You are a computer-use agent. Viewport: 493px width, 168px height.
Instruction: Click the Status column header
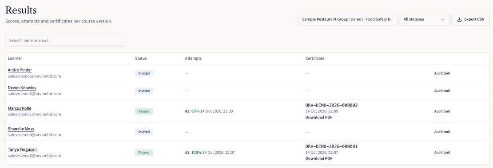(141, 58)
